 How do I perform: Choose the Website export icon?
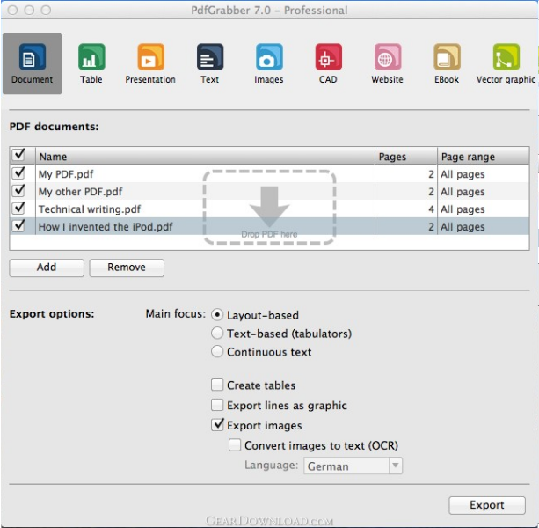[x=388, y=63]
